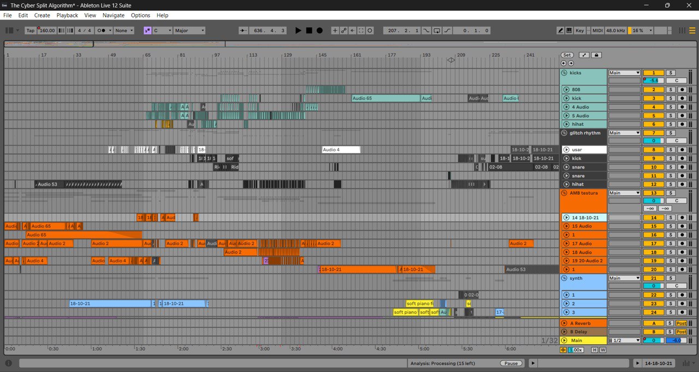Enable the computer MIDI keyboard icon
The width and height of the screenshot is (699, 372).
pos(569,31)
